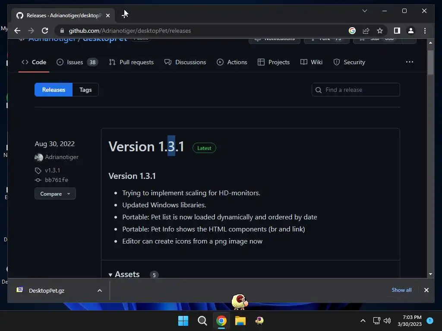Bookmark this page with the star
Screen dimensions: 442x331
pos(380,31)
